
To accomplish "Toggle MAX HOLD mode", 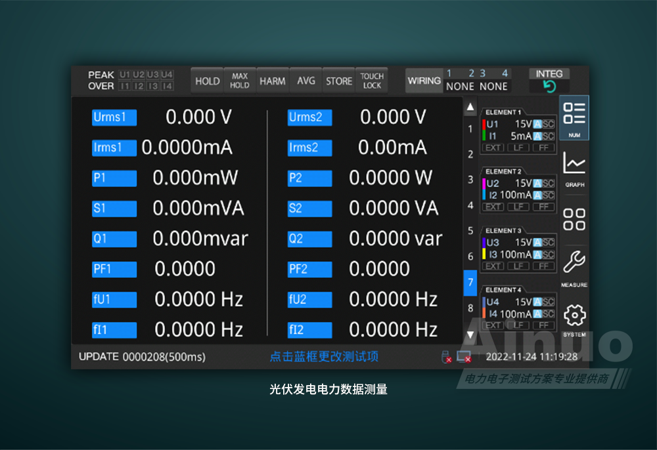I will [239, 81].
